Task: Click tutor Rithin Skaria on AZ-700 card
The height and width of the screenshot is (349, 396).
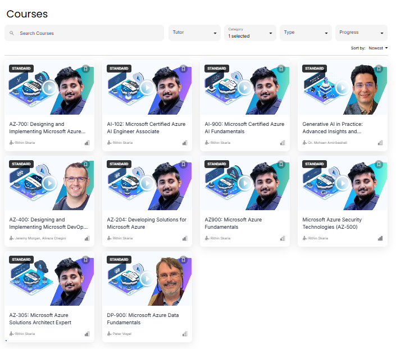Action: click(x=25, y=143)
